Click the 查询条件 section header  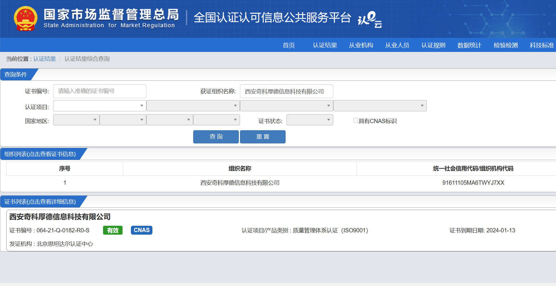(x=16, y=75)
